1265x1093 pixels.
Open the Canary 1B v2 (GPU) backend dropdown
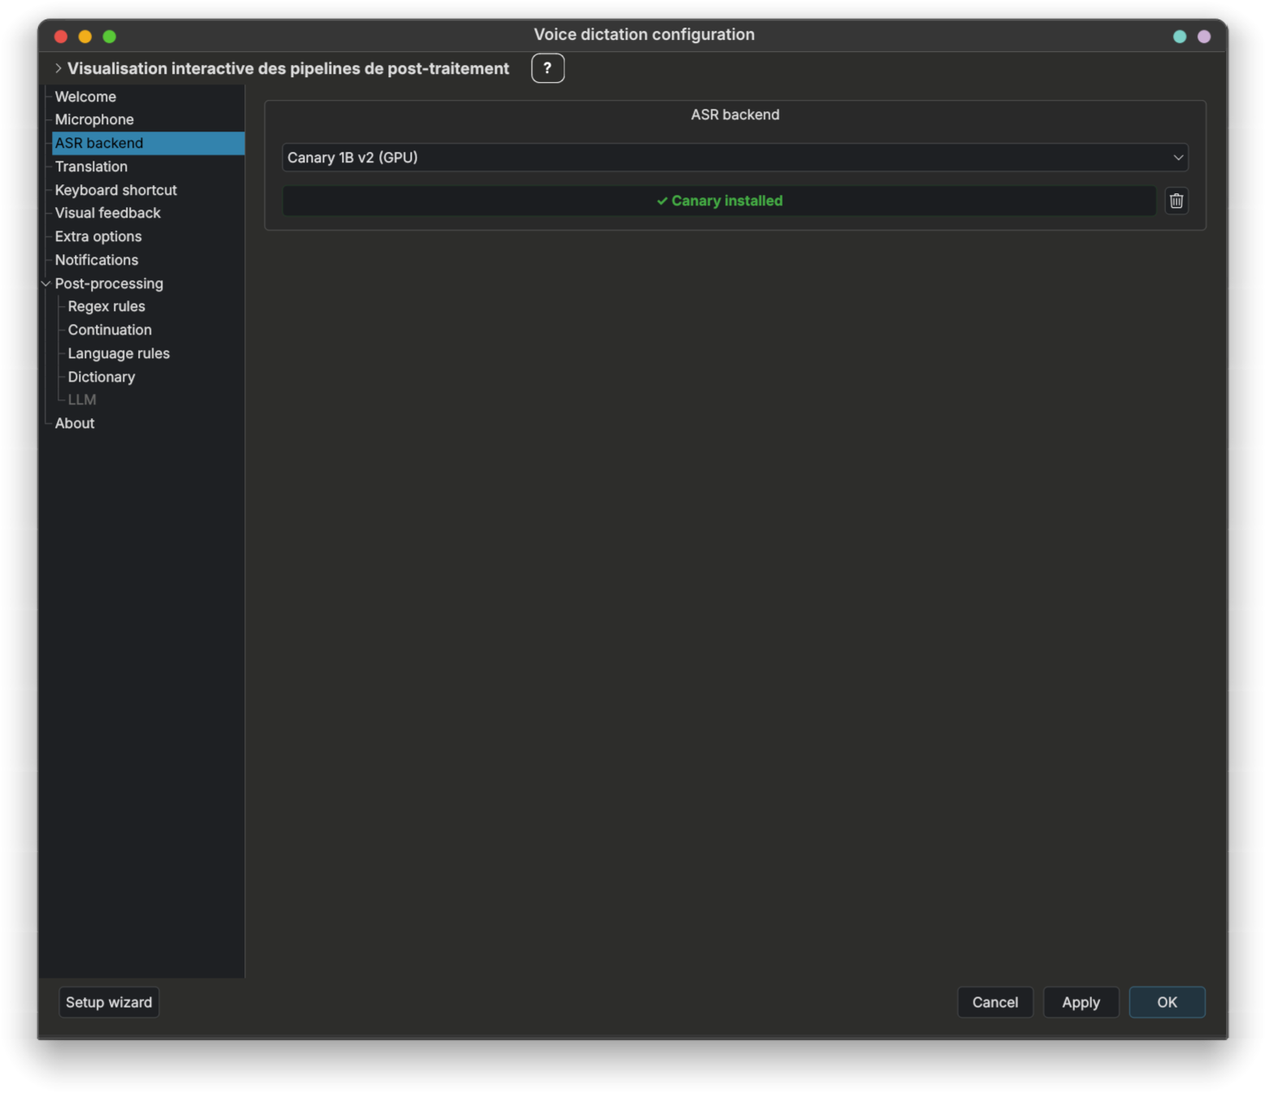click(735, 158)
